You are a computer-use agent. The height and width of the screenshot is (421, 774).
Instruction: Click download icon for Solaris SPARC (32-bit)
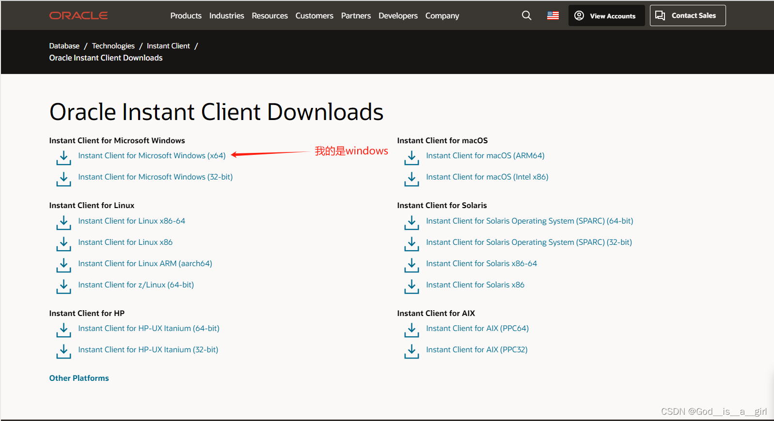point(411,244)
